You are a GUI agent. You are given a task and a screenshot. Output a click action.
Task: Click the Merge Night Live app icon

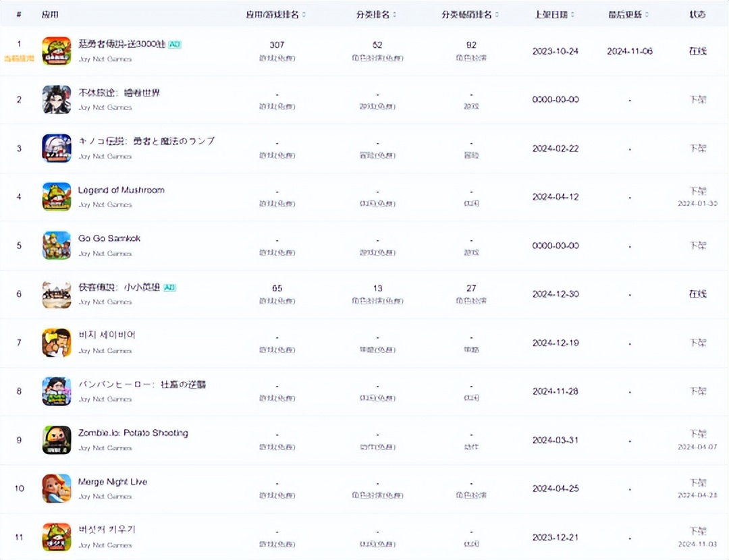(x=56, y=488)
